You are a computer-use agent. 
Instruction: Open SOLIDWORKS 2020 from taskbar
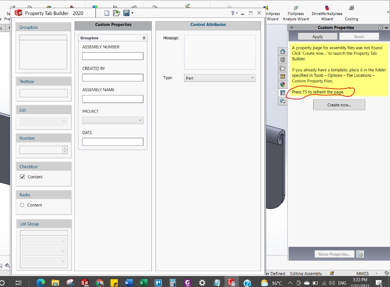tap(84, 283)
